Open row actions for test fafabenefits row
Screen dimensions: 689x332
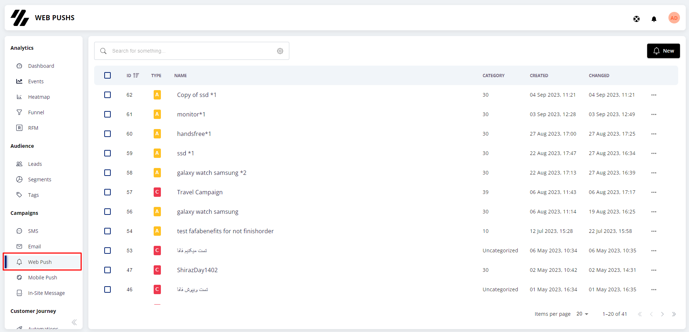click(654, 231)
